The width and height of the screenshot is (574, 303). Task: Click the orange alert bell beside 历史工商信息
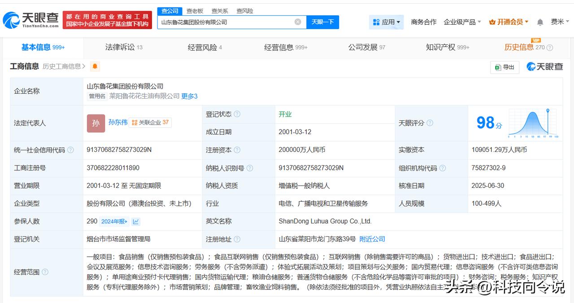point(95,66)
